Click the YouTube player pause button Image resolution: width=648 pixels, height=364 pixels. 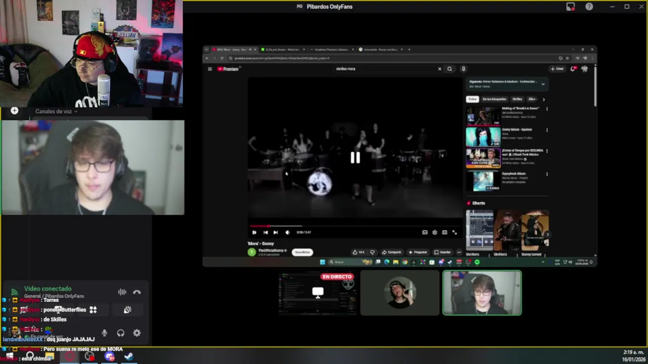click(x=254, y=232)
